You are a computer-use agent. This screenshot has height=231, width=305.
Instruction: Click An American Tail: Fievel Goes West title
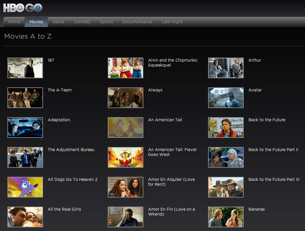tap(172, 152)
